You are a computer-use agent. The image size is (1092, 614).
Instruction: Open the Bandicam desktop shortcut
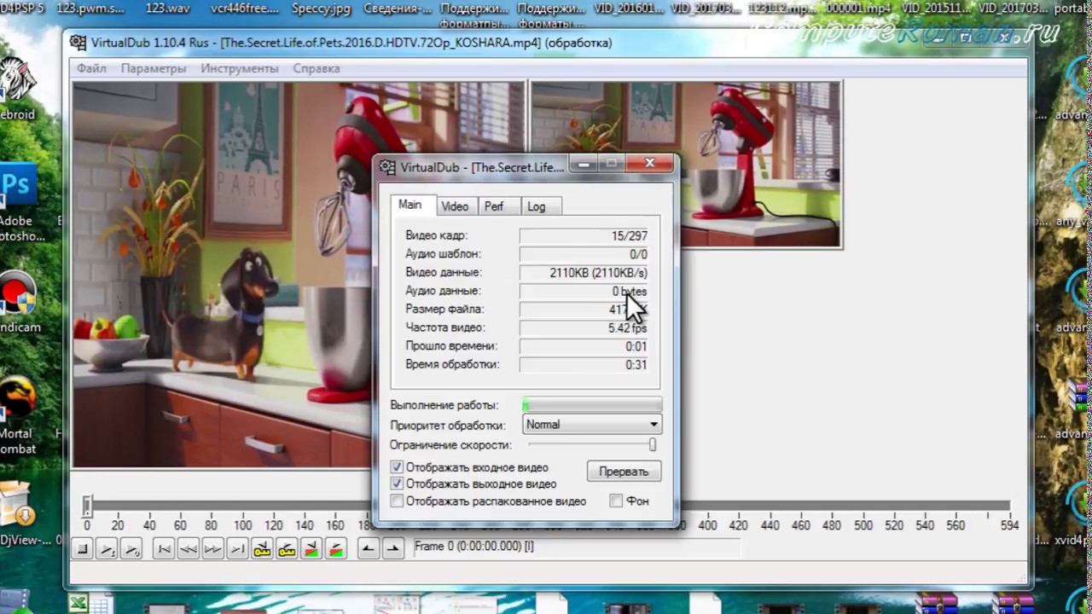[x=17, y=295]
